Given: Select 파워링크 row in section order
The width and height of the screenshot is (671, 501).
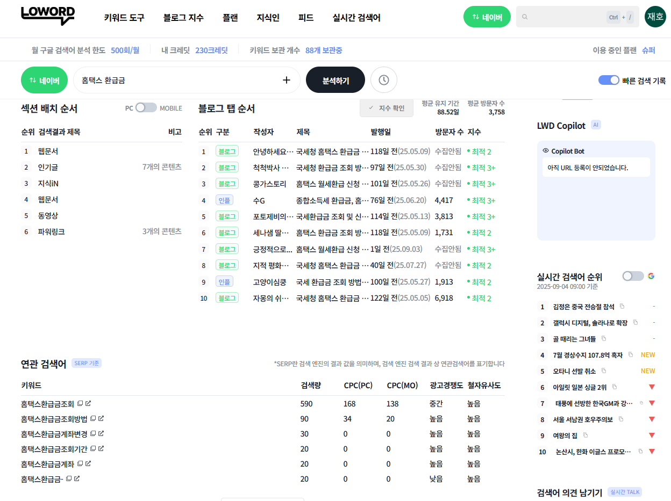Looking at the screenshot, I should (102, 231).
